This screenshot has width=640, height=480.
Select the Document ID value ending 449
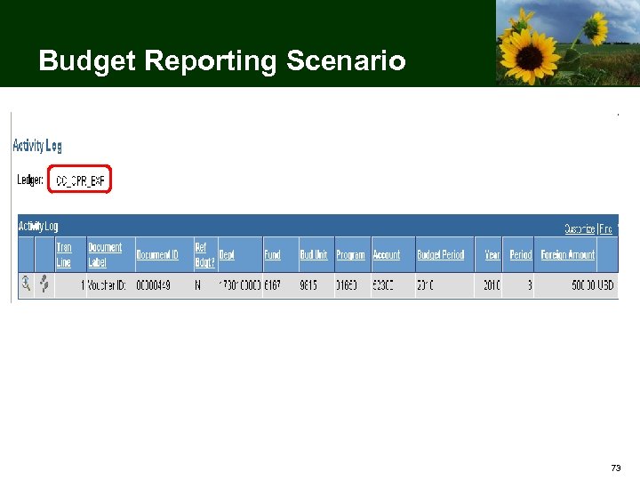pyautogui.click(x=153, y=285)
